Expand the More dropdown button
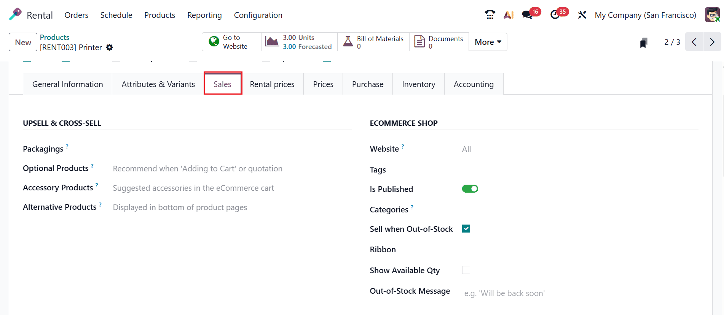 [488, 42]
